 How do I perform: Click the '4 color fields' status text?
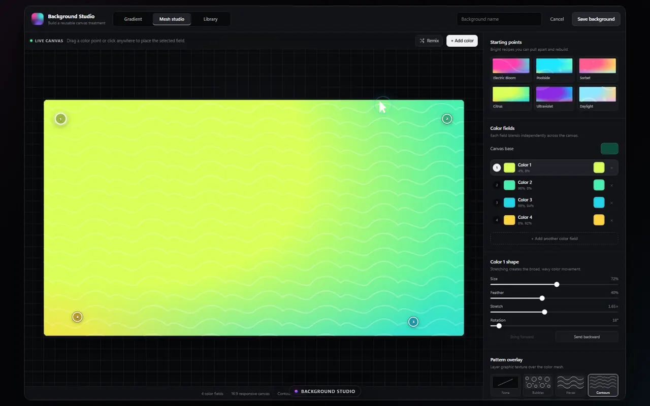[212, 394]
